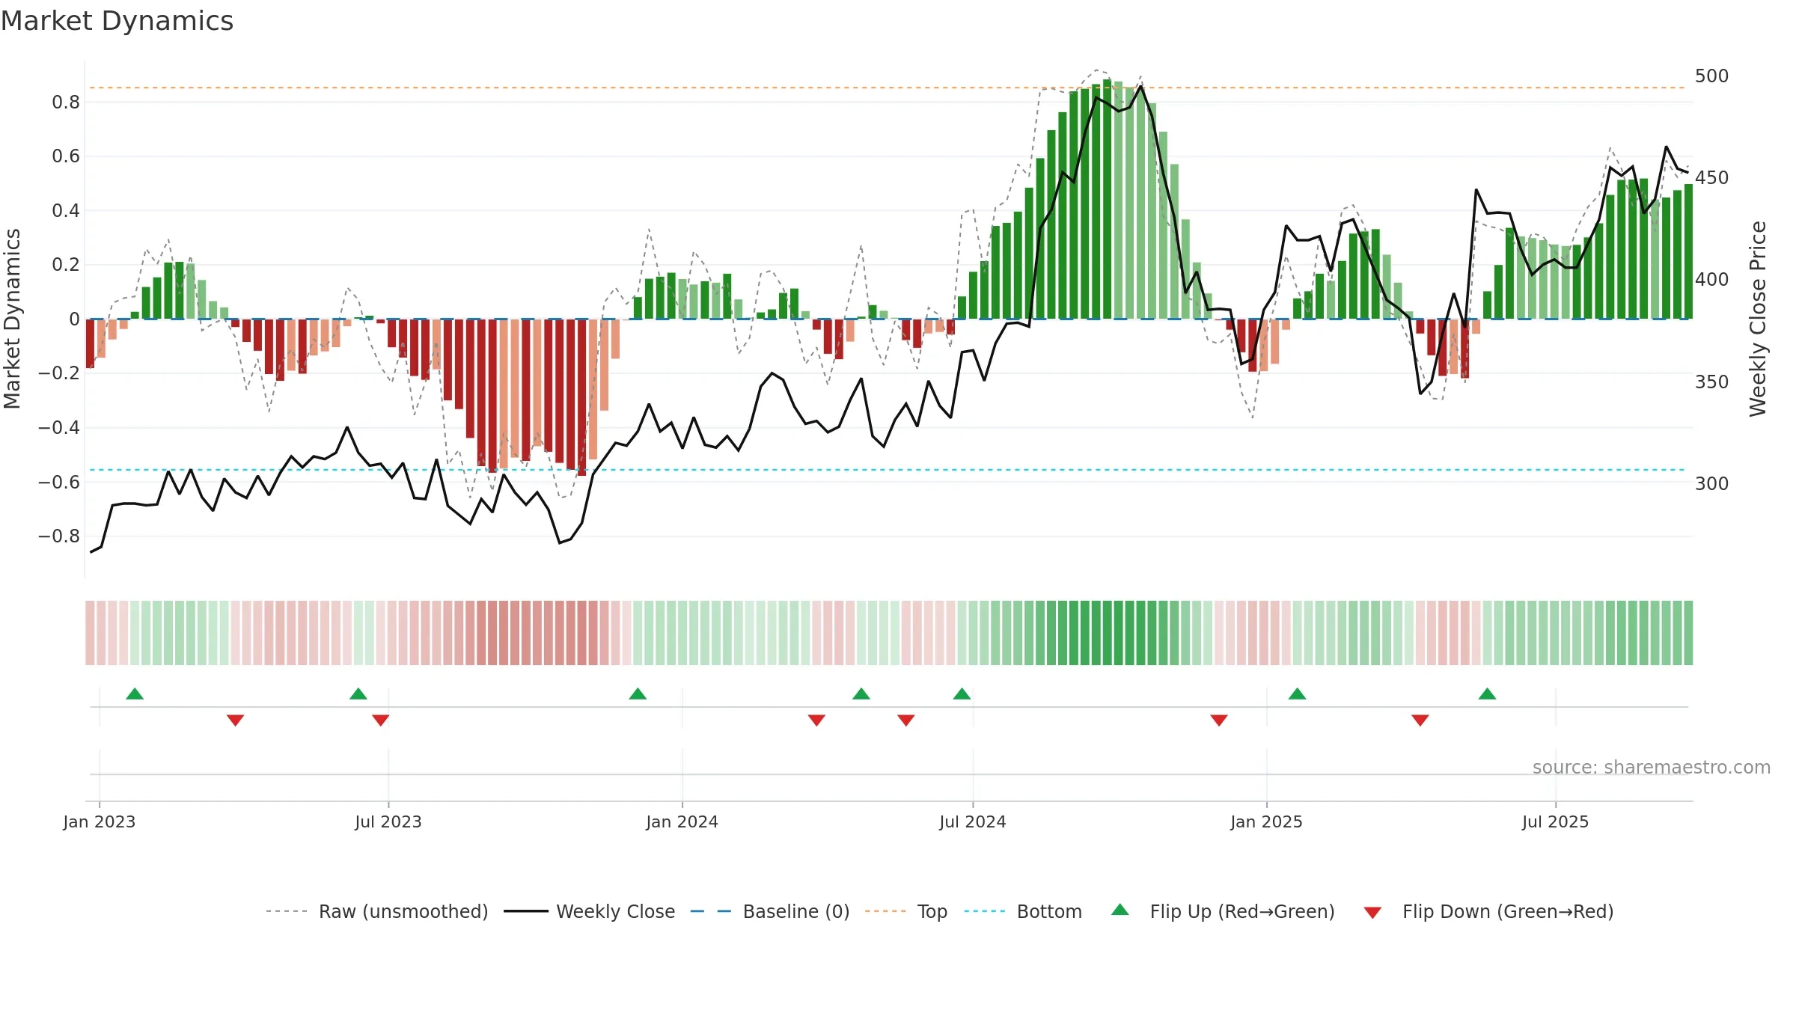
Task: Toggle the Weekly Close legend entry
Action: click(x=590, y=911)
